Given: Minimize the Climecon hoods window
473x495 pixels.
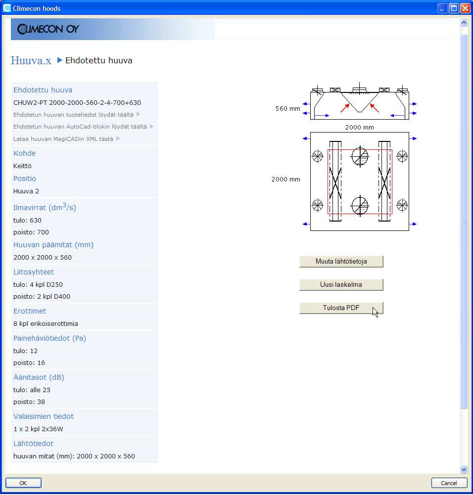Looking at the screenshot, I should pyautogui.click(x=442, y=8).
